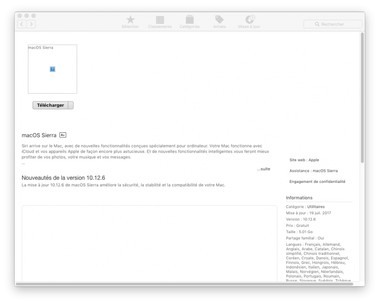Focus the Rechercher search field

(333, 24)
